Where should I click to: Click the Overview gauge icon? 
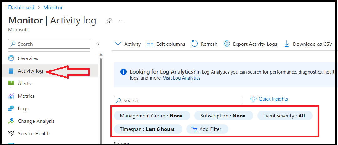click(x=11, y=58)
